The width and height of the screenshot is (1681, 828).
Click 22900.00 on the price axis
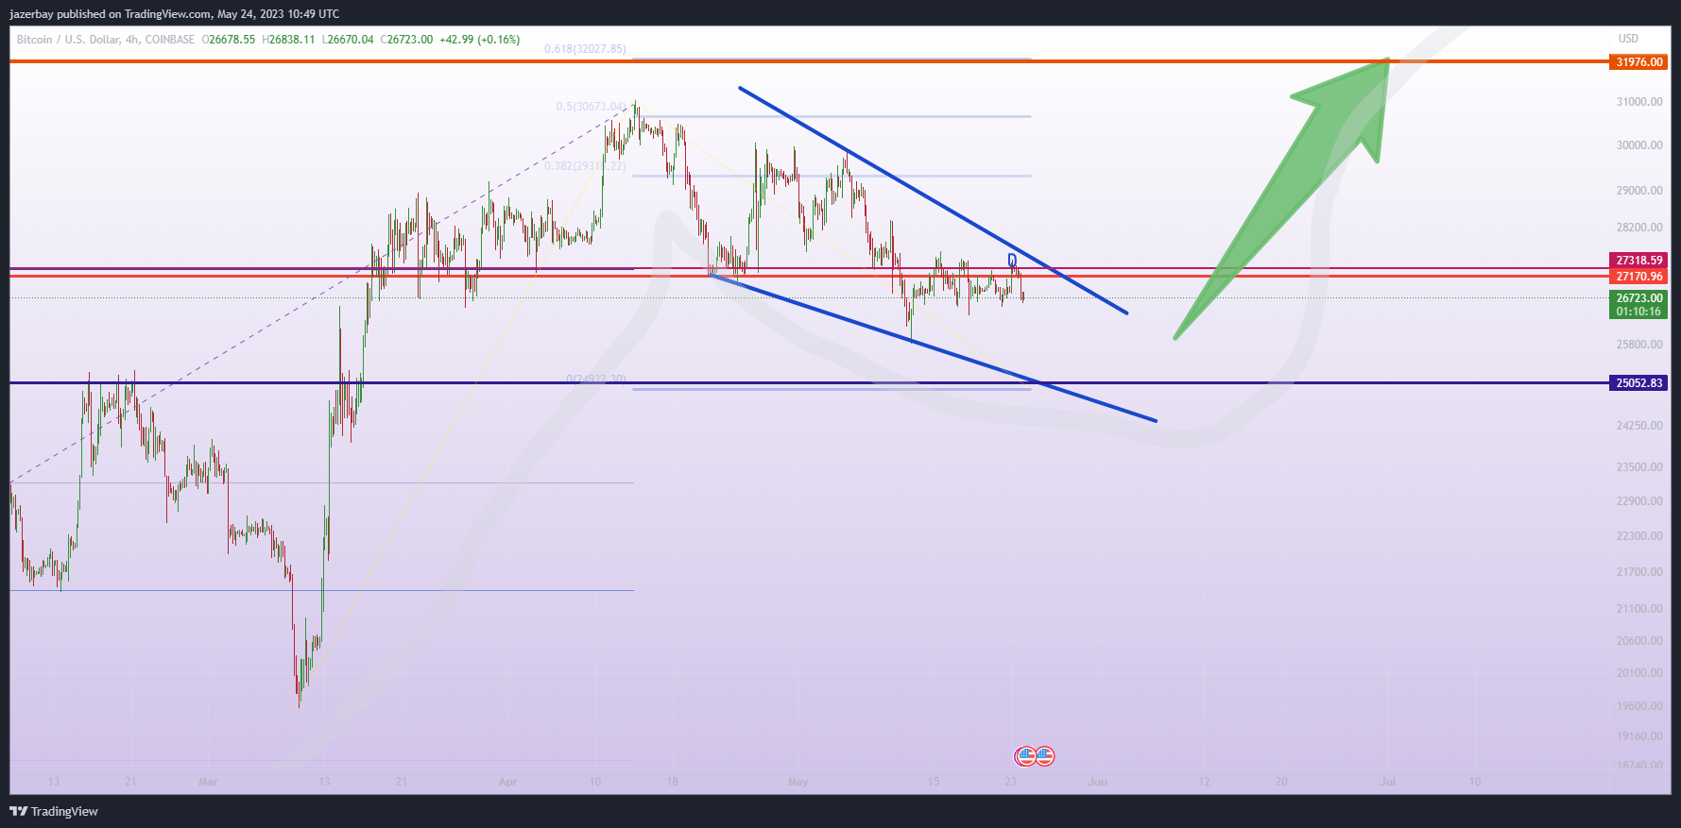[1639, 501]
